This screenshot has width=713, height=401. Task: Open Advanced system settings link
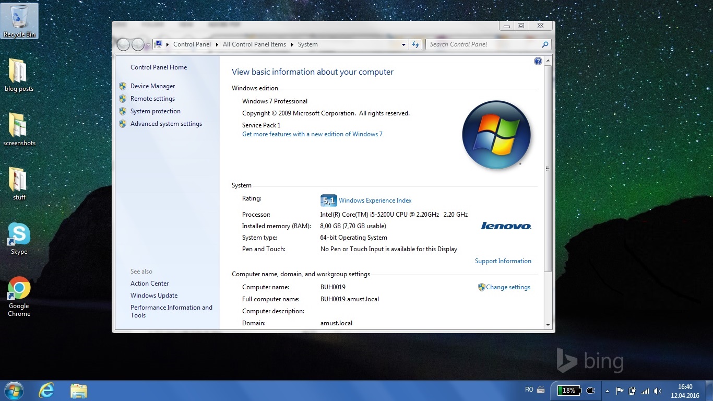(x=166, y=124)
